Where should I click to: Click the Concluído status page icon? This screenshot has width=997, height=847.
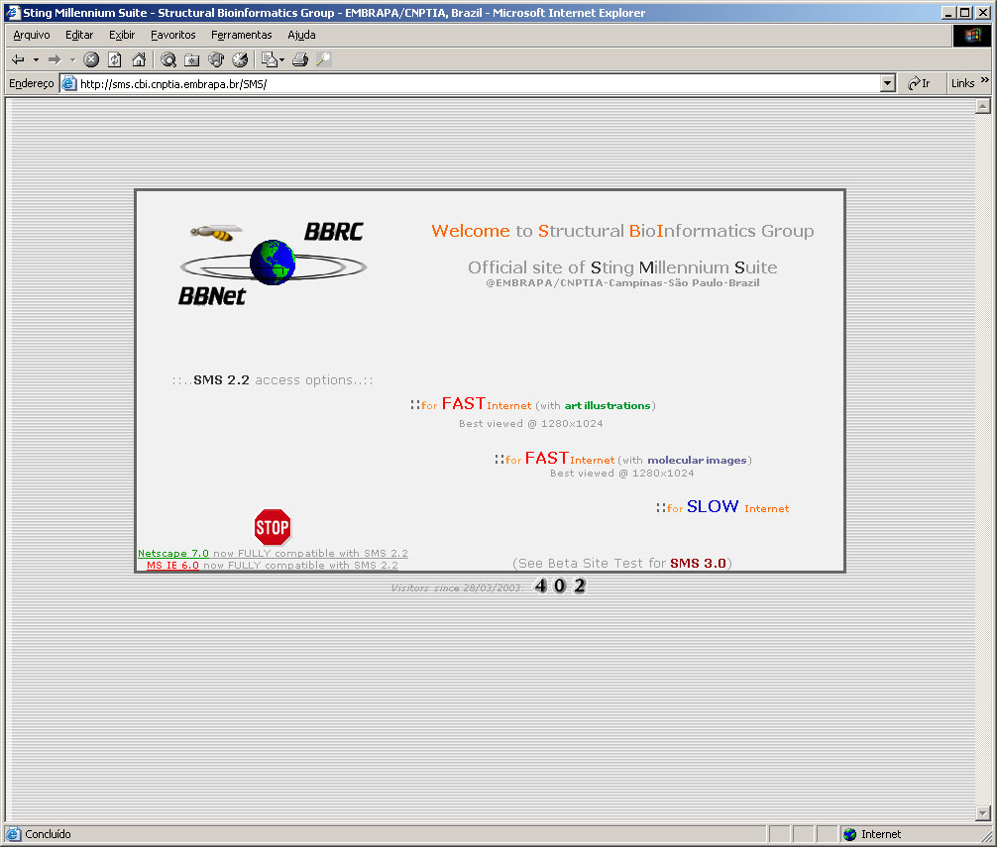tap(13, 834)
